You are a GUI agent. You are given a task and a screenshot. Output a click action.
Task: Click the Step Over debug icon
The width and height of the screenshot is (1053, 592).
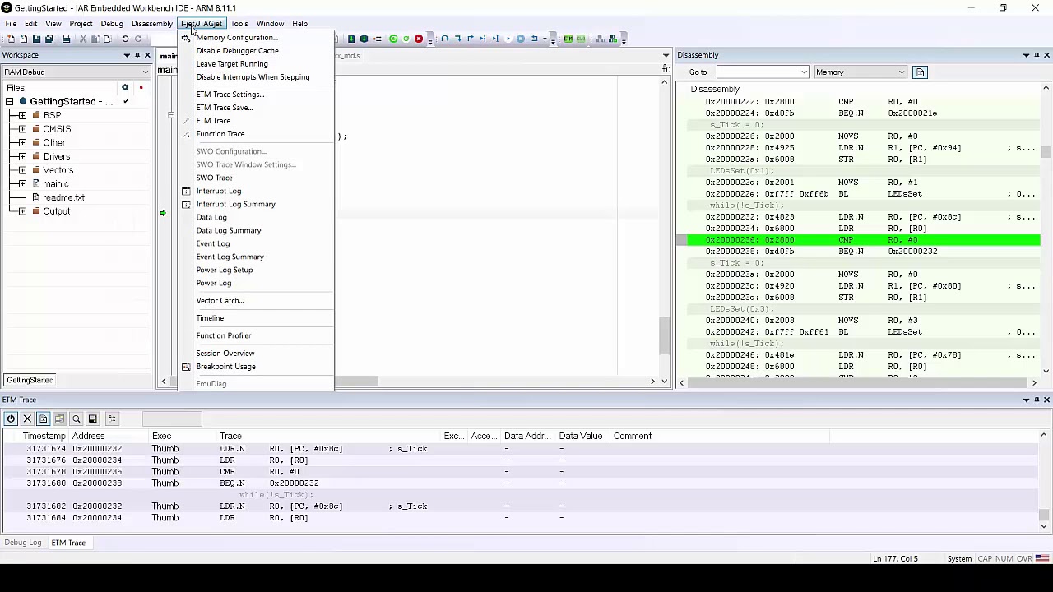pyautogui.click(x=445, y=39)
